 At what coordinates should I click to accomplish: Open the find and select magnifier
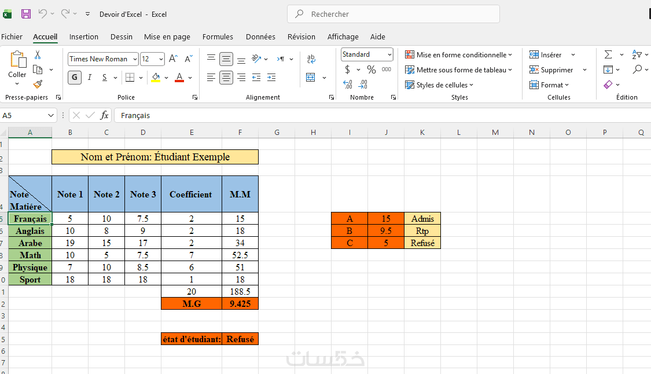click(x=637, y=69)
